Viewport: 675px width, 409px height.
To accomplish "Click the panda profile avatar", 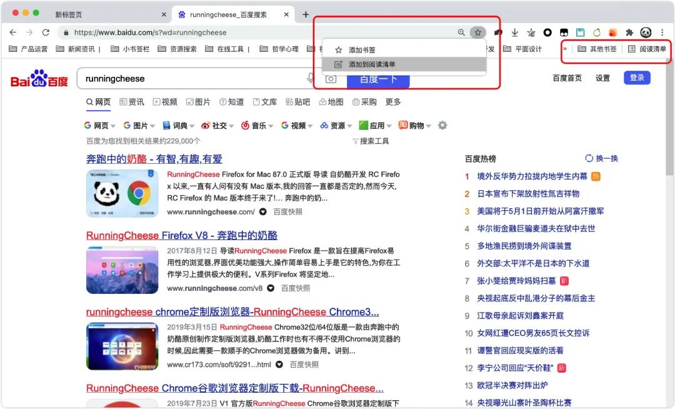I will click(646, 33).
